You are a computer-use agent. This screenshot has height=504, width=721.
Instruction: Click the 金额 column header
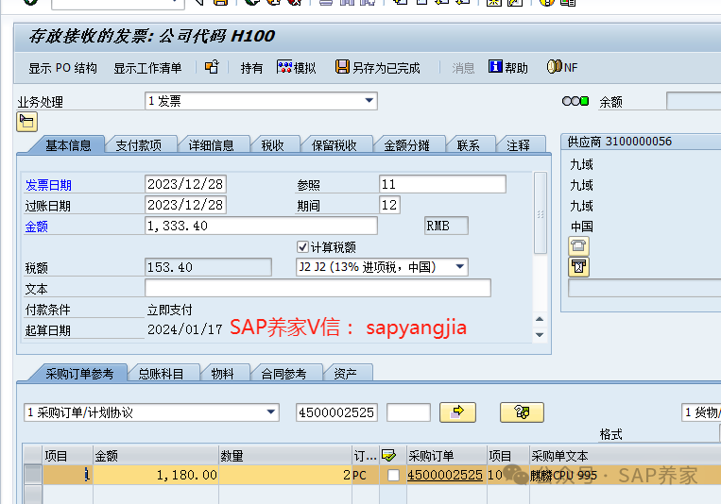click(x=156, y=456)
